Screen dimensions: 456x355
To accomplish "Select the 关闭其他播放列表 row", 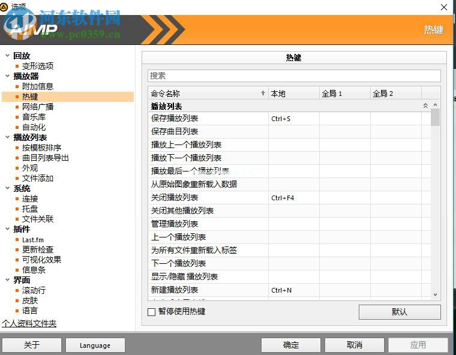I will point(289,211).
